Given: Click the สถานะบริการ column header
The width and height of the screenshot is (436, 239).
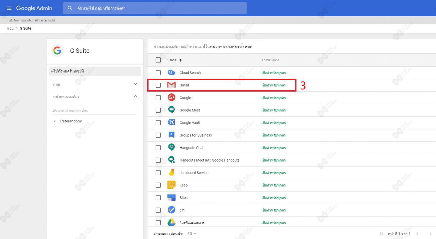Looking at the screenshot, I should coord(270,60).
